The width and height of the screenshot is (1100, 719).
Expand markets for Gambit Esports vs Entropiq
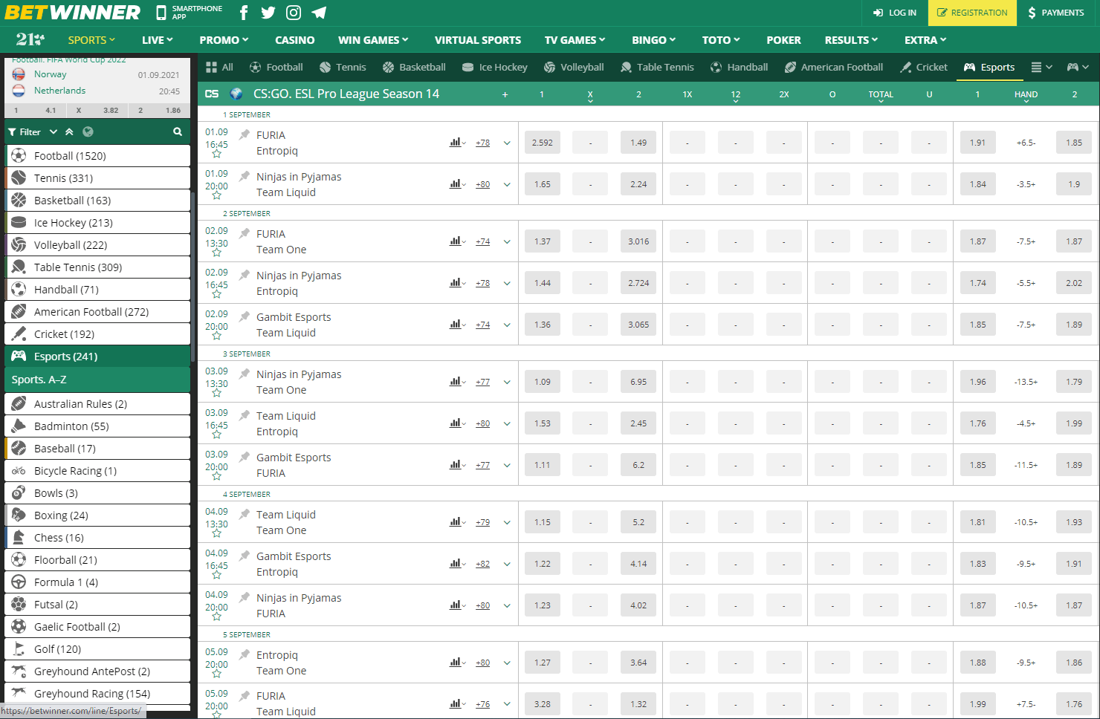(x=507, y=564)
